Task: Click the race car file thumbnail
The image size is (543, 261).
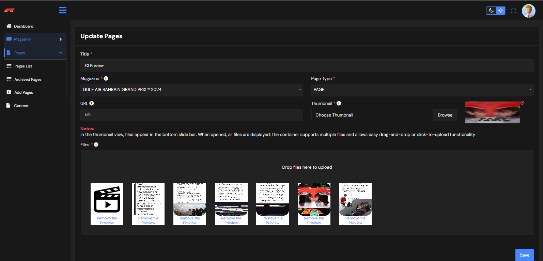Action: tap(355, 199)
